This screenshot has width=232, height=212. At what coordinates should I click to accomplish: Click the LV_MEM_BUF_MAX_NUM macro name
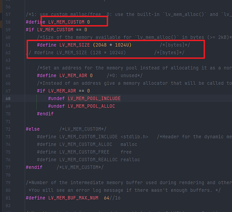click(73, 198)
